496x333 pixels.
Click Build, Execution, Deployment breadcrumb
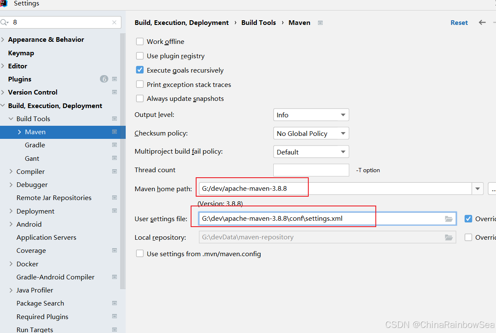tap(181, 22)
